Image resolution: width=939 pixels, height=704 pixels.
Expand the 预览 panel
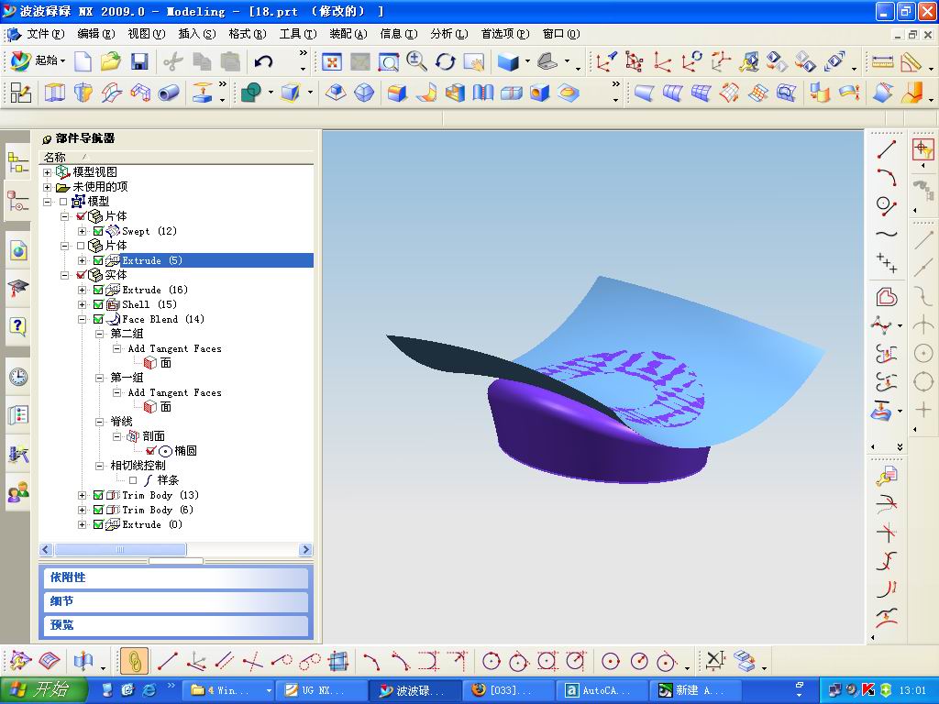175,625
